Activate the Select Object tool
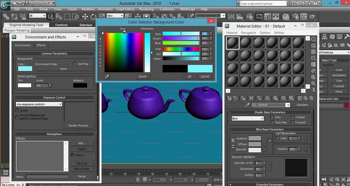The width and height of the screenshot is (350, 186). (51, 17)
